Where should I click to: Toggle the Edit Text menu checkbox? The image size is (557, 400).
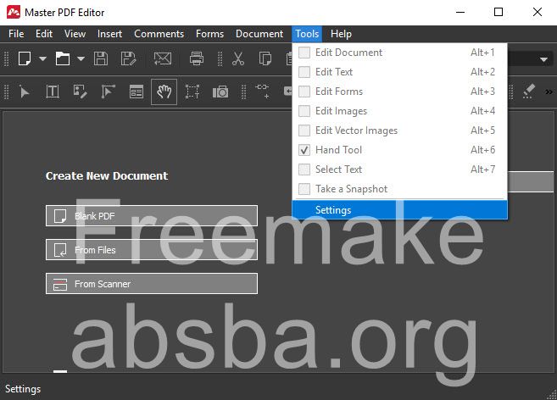coord(304,72)
